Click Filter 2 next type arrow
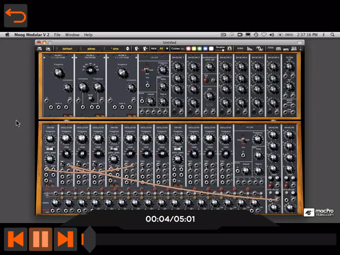The width and height of the screenshot is (340, 255). tap(104, 58)
